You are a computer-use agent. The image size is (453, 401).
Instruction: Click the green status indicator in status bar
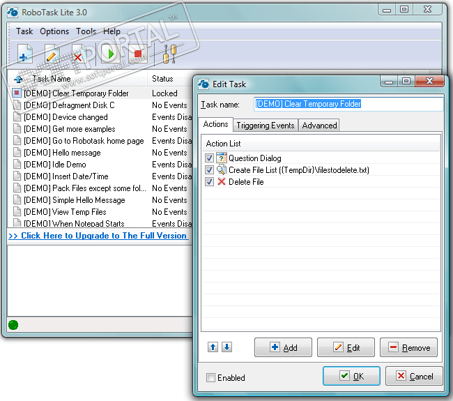pyautogui.click(x=13, y=325)
